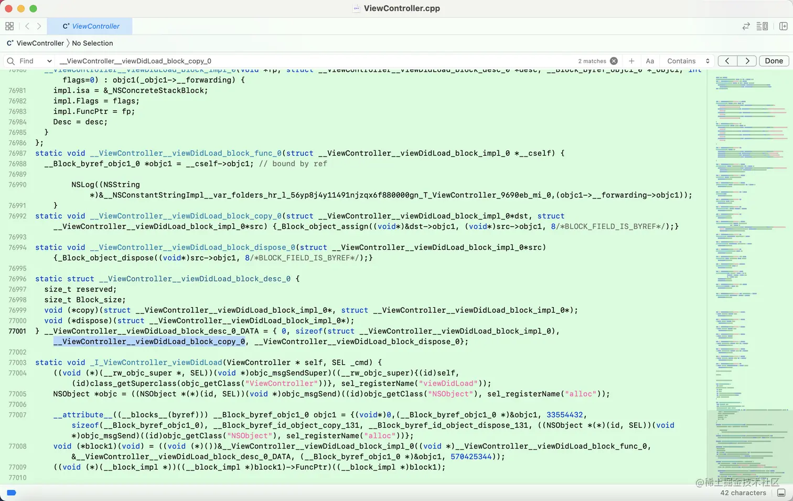The image size is (793, 501).
Task: Clear the search field text
Action: (x=614, y=61)
